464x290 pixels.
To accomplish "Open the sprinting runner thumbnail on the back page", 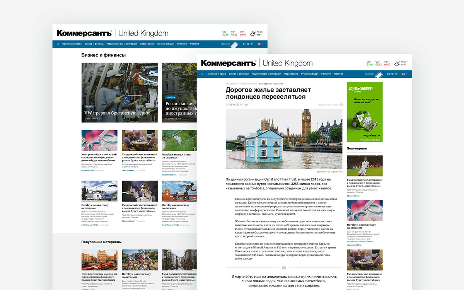I will 179,191.
